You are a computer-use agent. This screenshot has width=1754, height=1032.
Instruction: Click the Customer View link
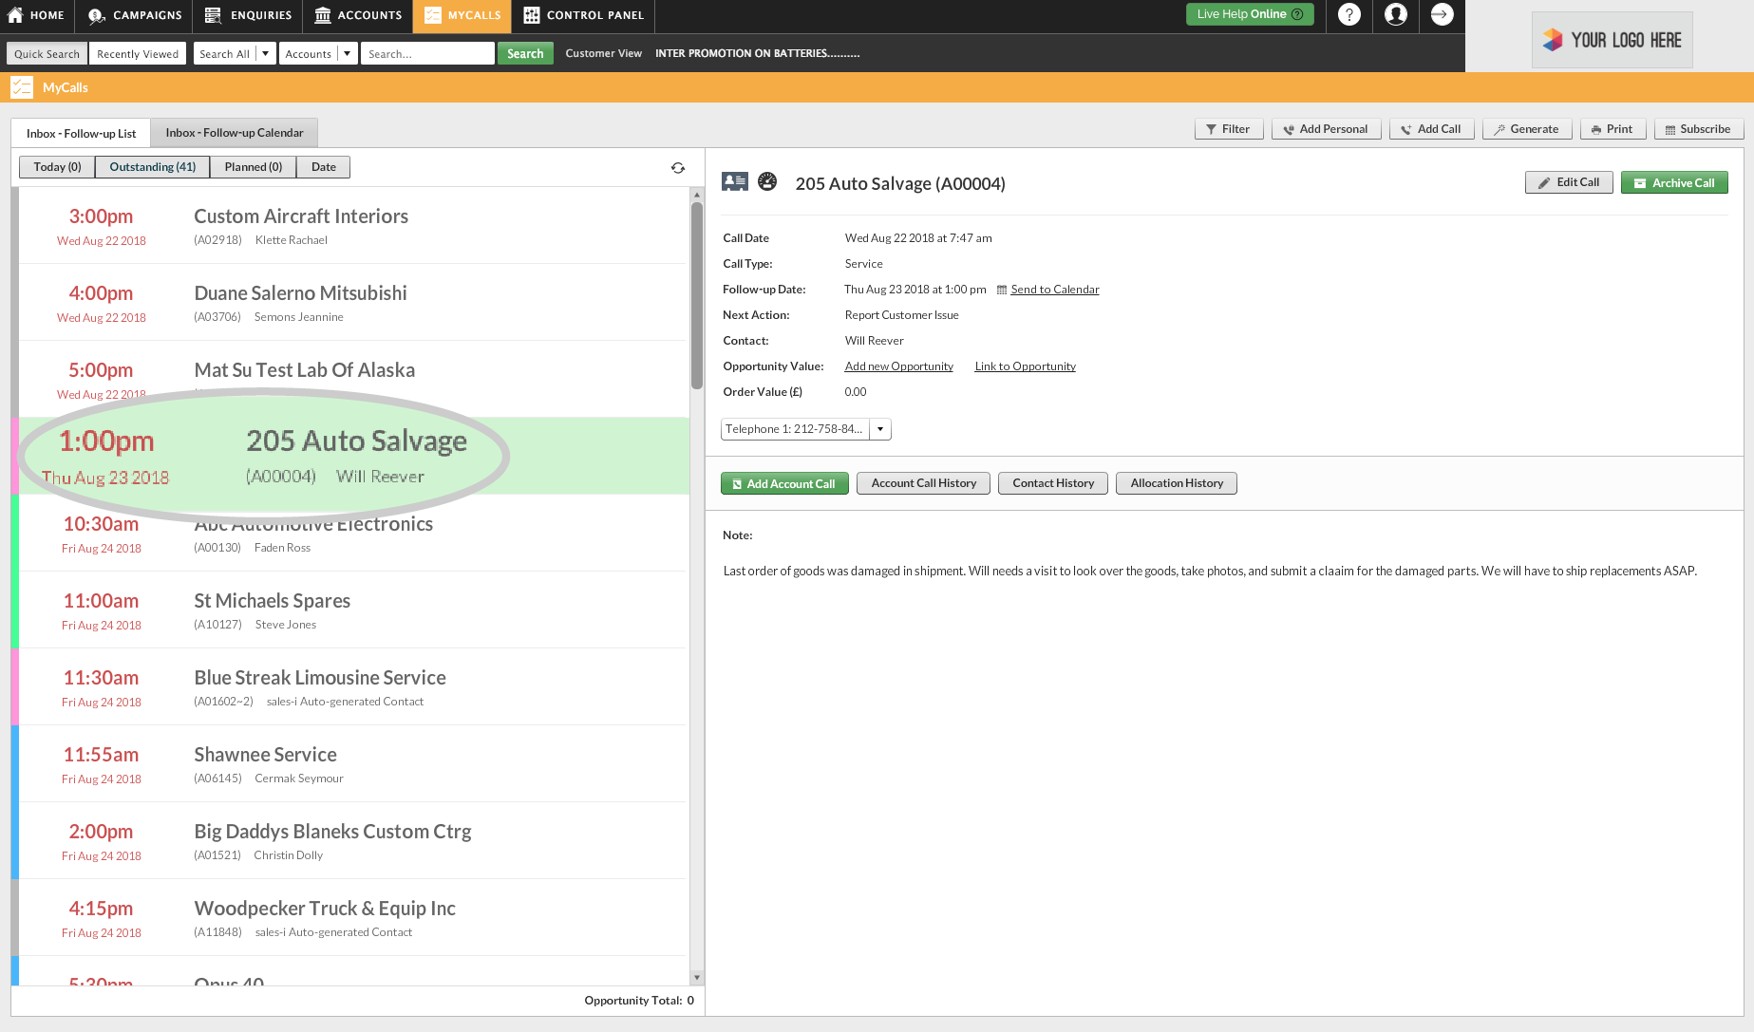coord(603,53)
